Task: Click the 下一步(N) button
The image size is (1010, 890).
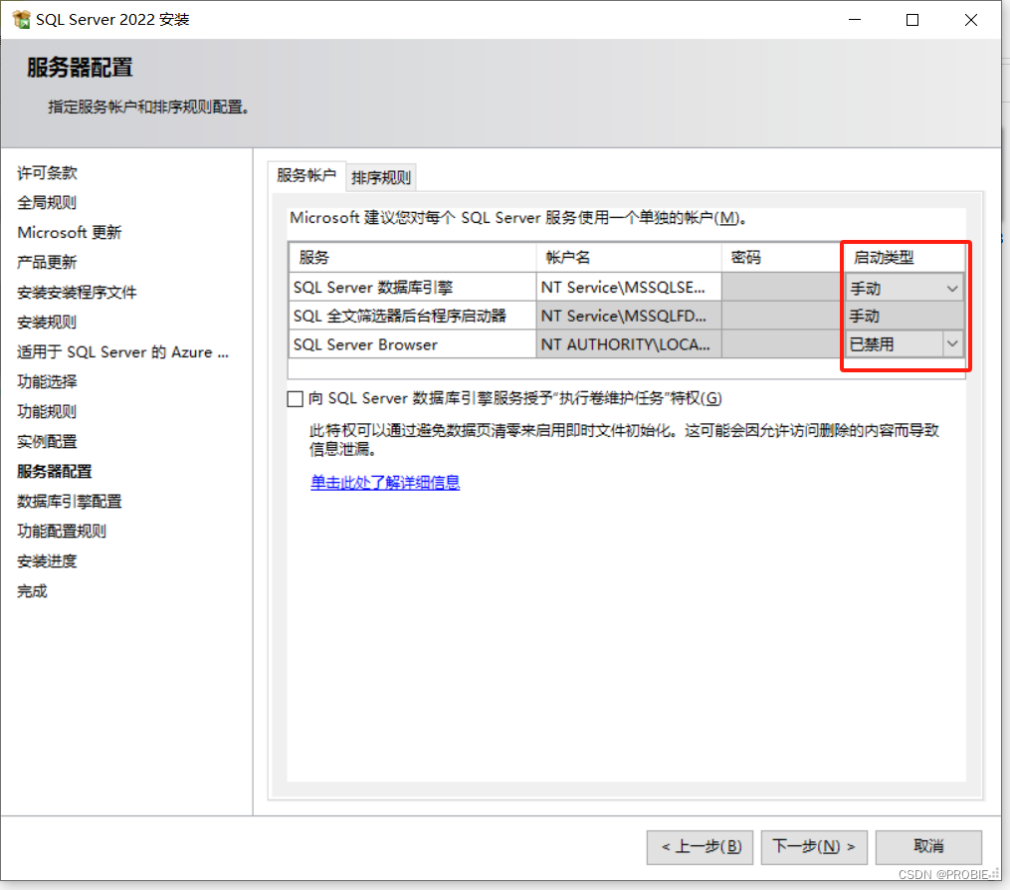Action: [x=814, y=847]
